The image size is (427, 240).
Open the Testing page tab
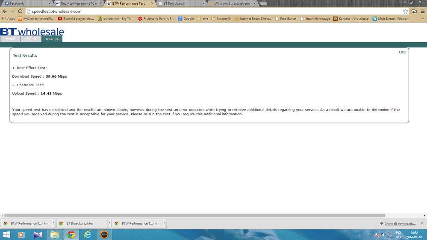[31, 38]
